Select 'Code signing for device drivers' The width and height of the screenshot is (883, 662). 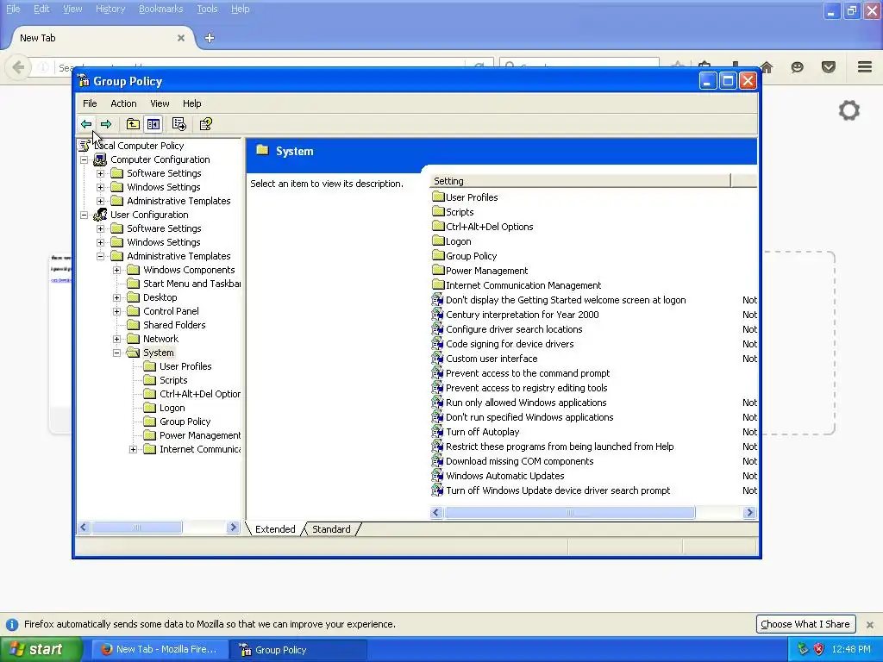pos(510,344)
